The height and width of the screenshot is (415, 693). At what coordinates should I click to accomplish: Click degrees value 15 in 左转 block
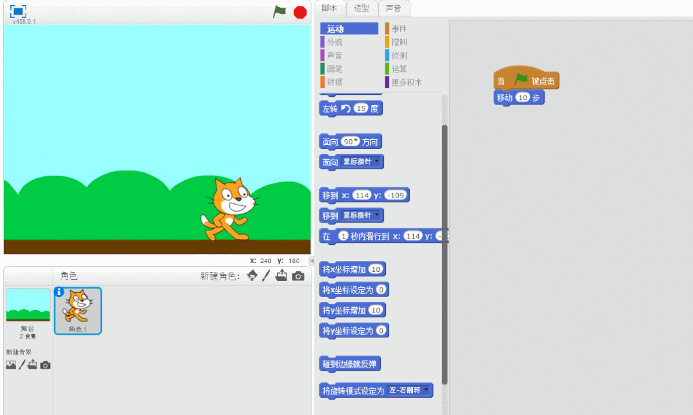point(362,108)
